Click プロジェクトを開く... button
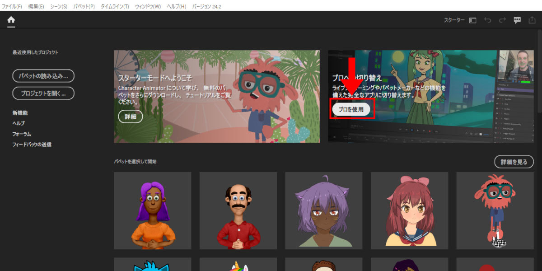Viewport: 542px width, 271px height. [43, 93]
